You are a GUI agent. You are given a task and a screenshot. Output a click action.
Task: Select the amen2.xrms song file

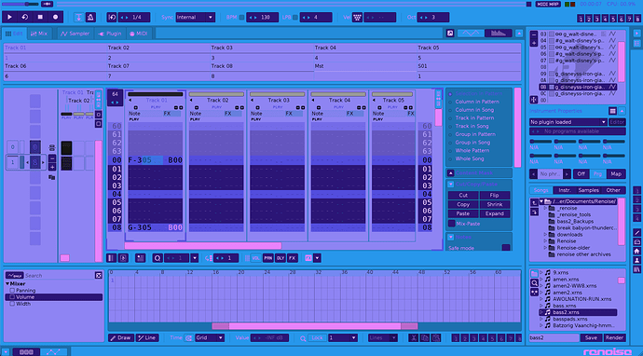click(x=568, y=293)
